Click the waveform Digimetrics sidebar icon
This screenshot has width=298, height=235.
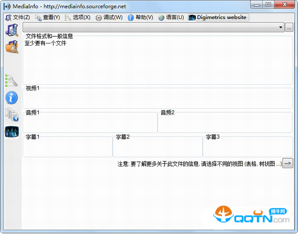(x=11, y=132)
